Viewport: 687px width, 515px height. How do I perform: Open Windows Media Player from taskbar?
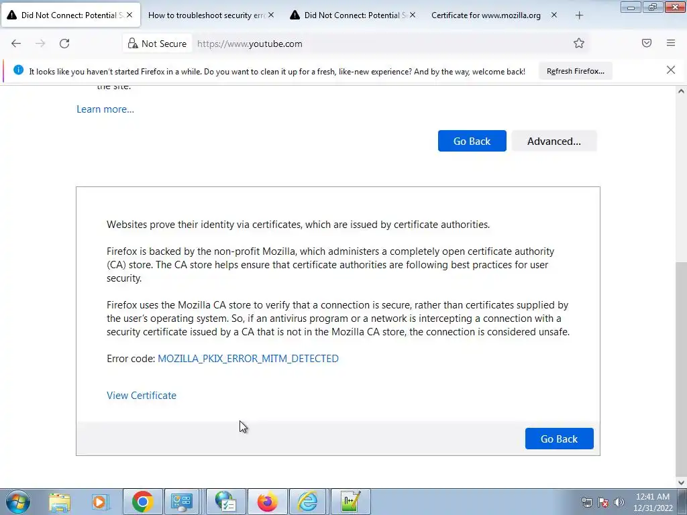click(x=101, y=502)
